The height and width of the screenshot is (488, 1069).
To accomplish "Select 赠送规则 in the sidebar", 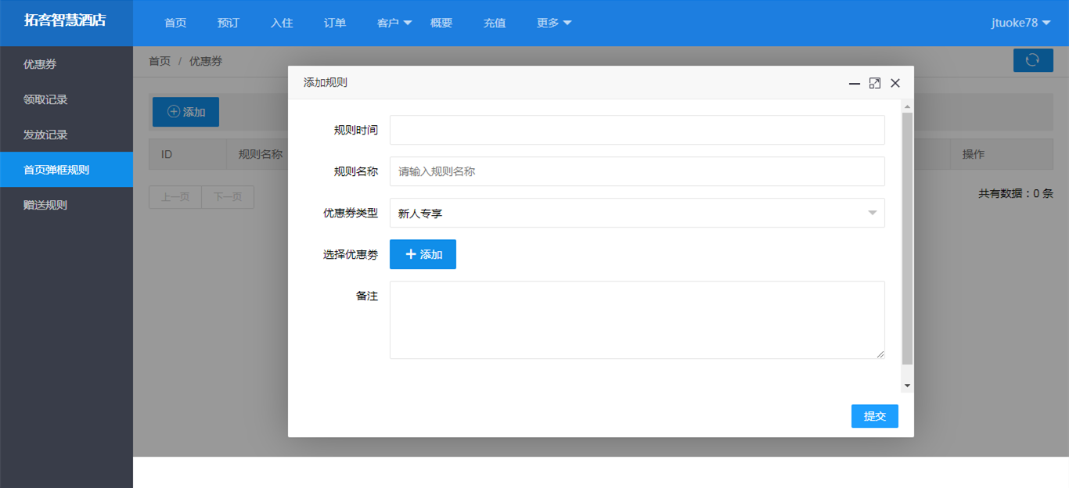I will click(67, 205).
